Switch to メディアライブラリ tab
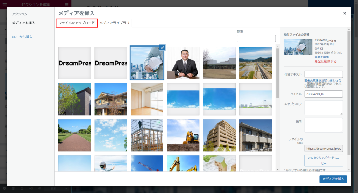Screen dimensions: 358x193 (x=114, y=23)
